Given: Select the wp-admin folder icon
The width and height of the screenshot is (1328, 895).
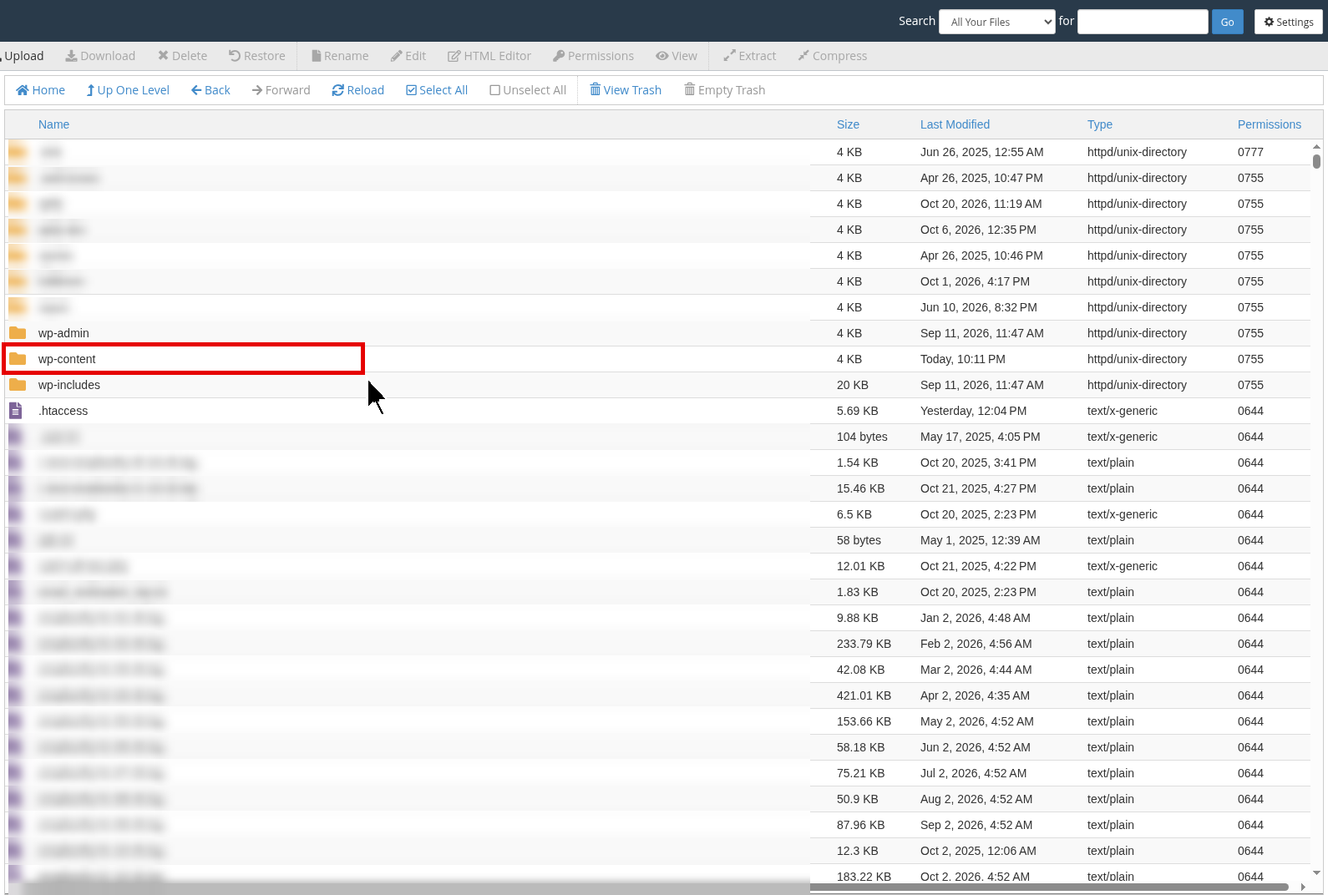Looking at the screenshot, I should tap(18, 333).
